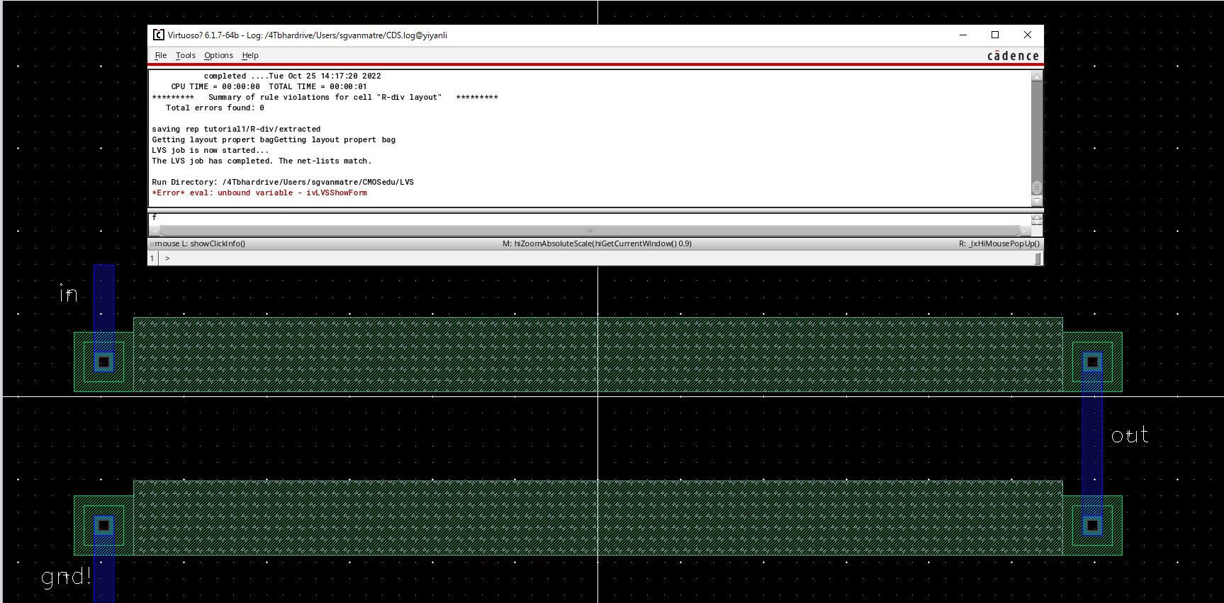
Task: Click the 'Run Directory:' log line
Action: coord(283,182)
